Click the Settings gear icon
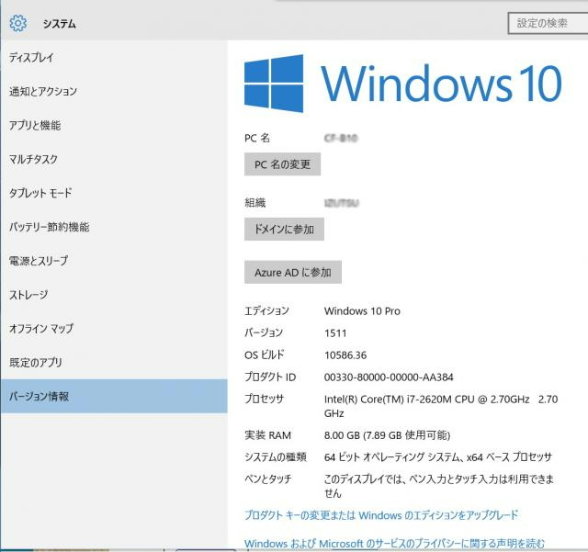 (17, 23)
